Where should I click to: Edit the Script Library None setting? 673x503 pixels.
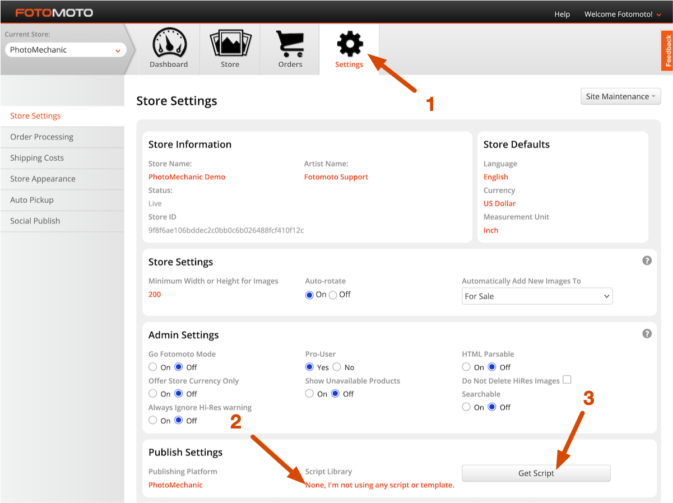tap(379, 485)
